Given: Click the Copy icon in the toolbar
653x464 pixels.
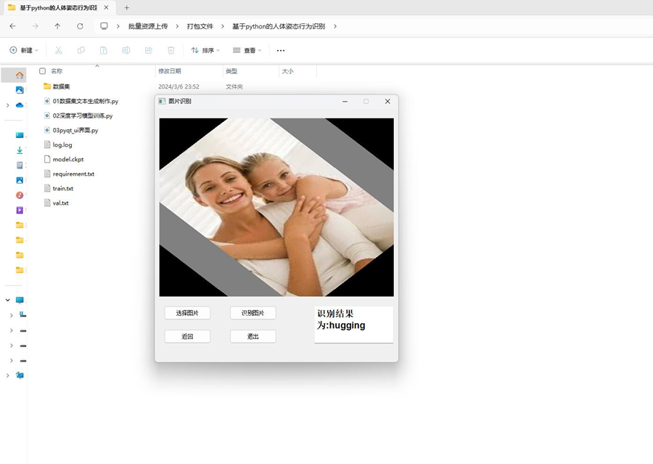Looking at the screenshot, I should coord(82,50).
